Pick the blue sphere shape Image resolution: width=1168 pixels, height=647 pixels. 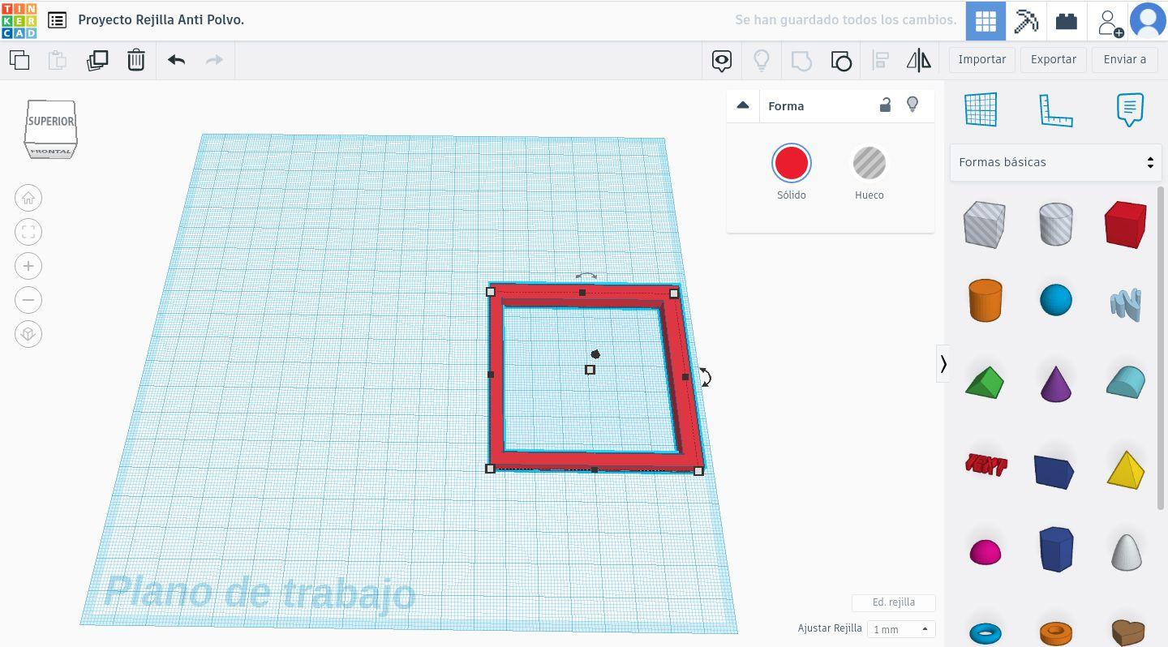(1056, 300)
